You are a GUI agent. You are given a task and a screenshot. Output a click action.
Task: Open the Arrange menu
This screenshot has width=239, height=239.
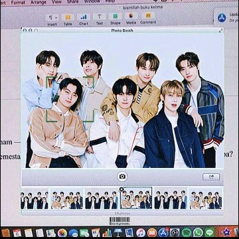click(x=39, y=3)
